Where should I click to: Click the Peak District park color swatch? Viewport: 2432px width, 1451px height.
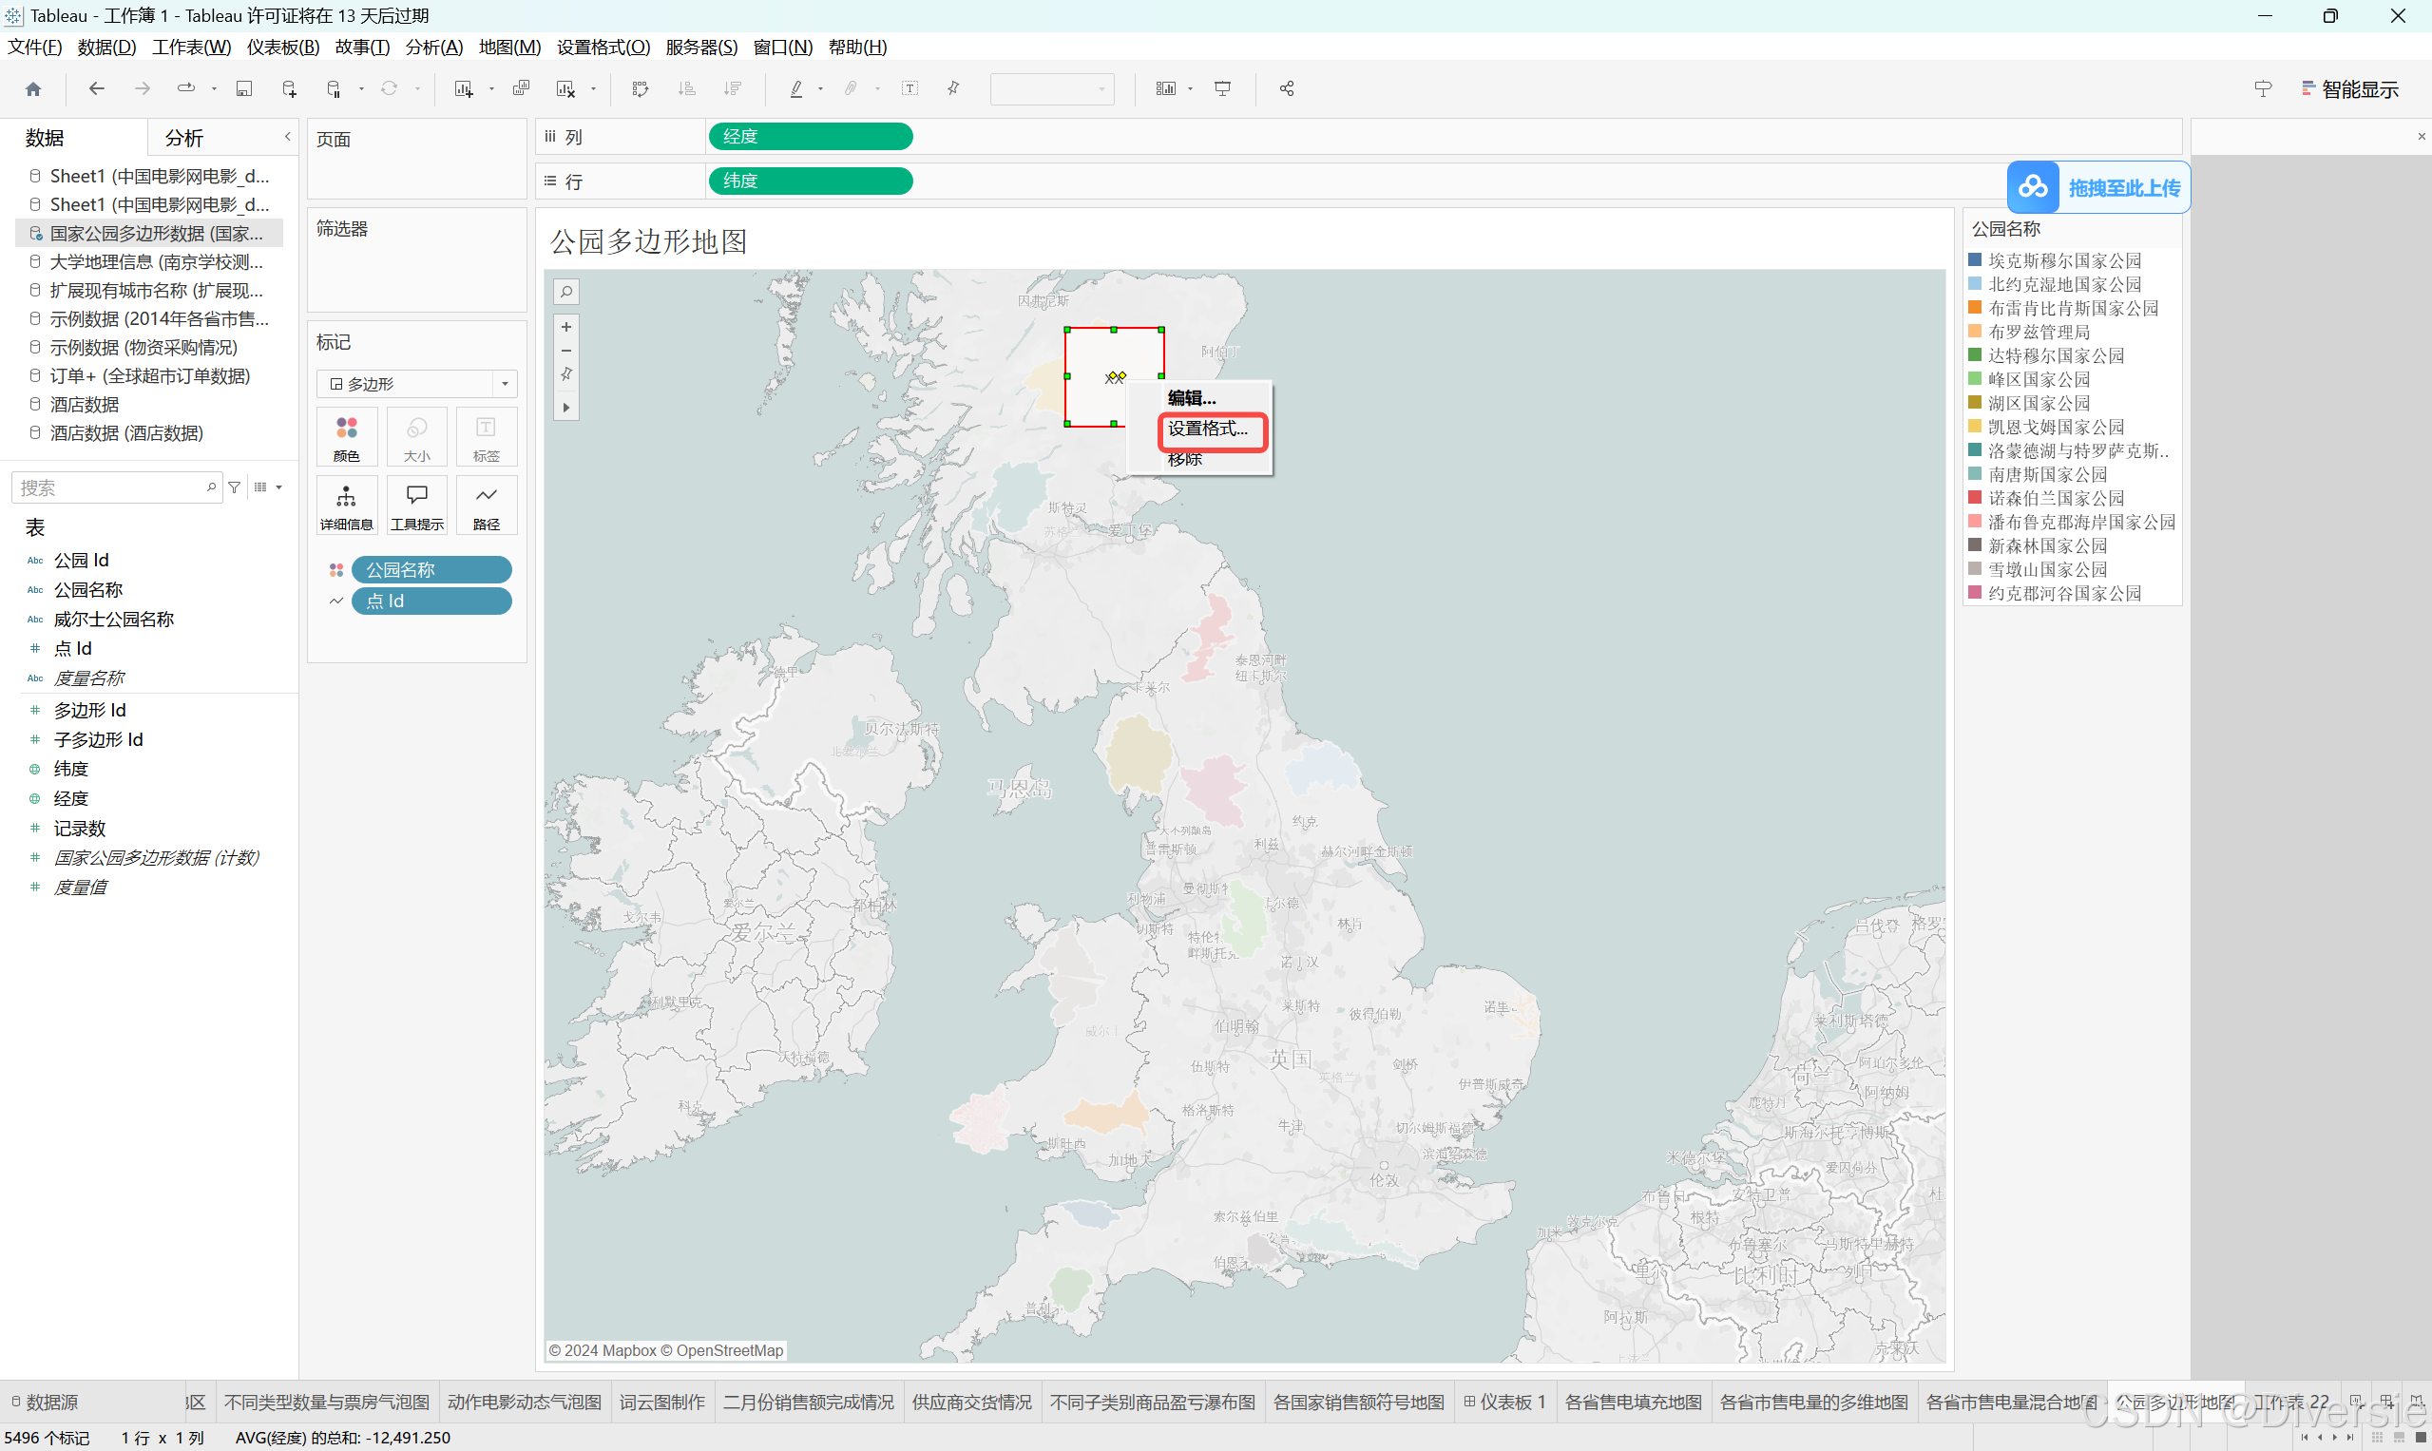click(x=1974, y=378)
